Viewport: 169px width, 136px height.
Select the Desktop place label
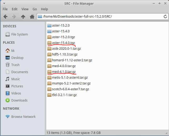pyautogui.click(x=17, y=58)
